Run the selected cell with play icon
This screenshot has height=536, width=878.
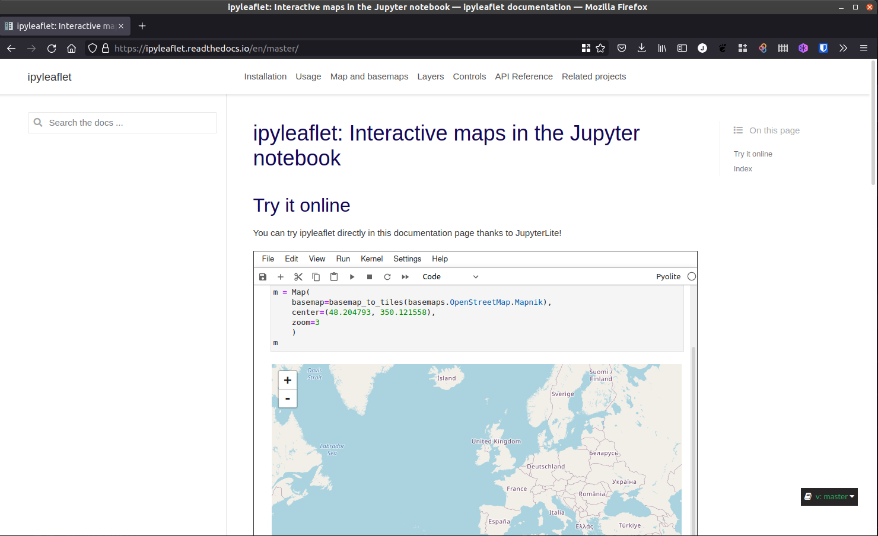[x=352, y=277]
